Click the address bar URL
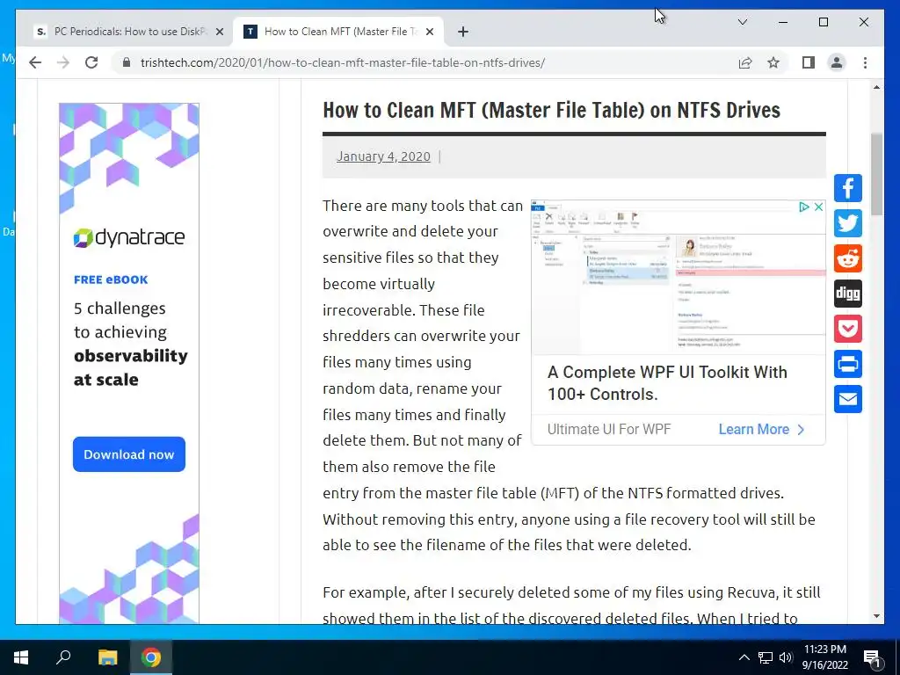 pyautogui.click(x=343, y=62)
